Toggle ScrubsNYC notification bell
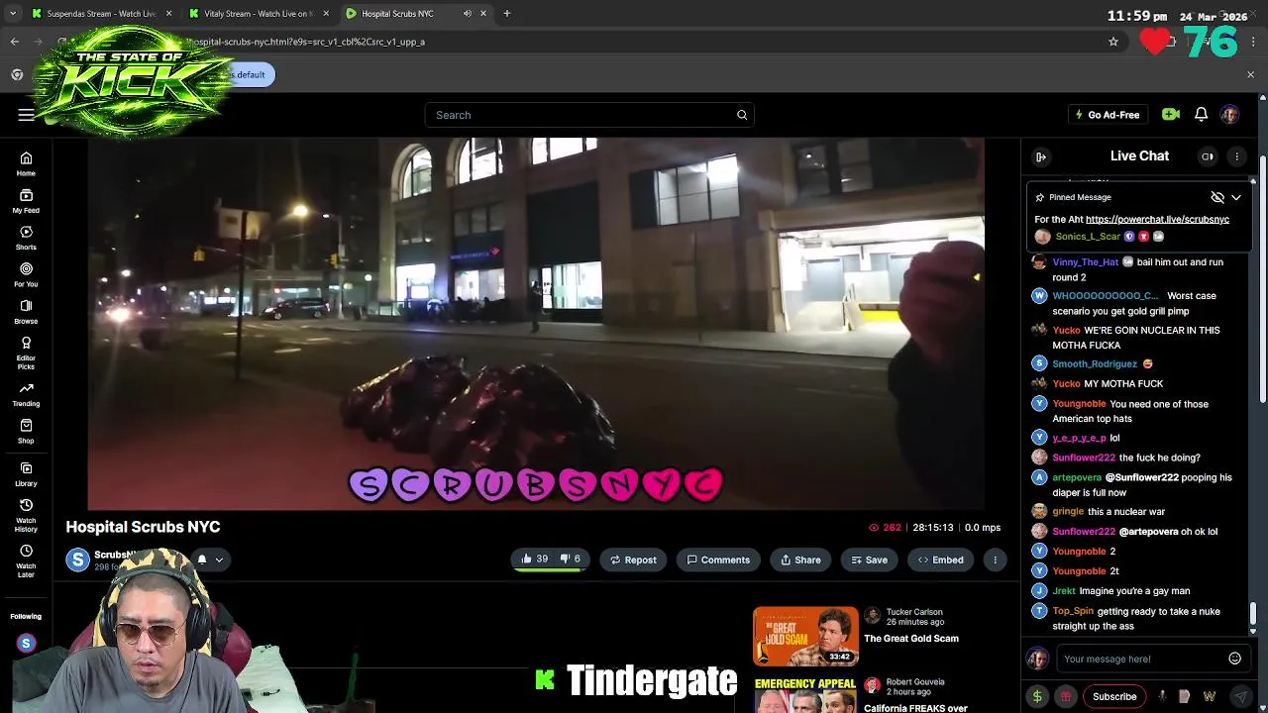The height and width of the screenshot is (713, 1268). click(x=201, y=560)
